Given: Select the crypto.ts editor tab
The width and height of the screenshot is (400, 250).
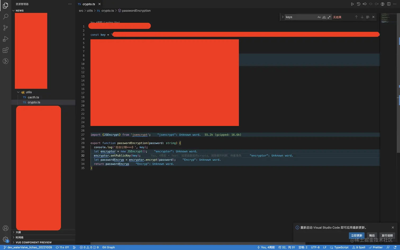Looking at the screenshot, I should pos(89,4).
